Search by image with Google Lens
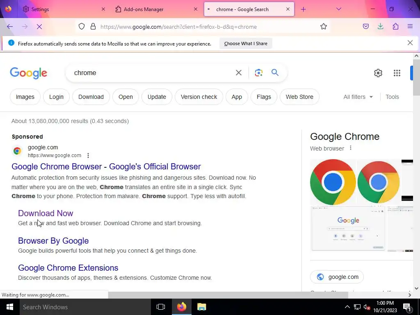Image resolution: width=420 pixels, height=315 pixels. [x=259, y=73]
